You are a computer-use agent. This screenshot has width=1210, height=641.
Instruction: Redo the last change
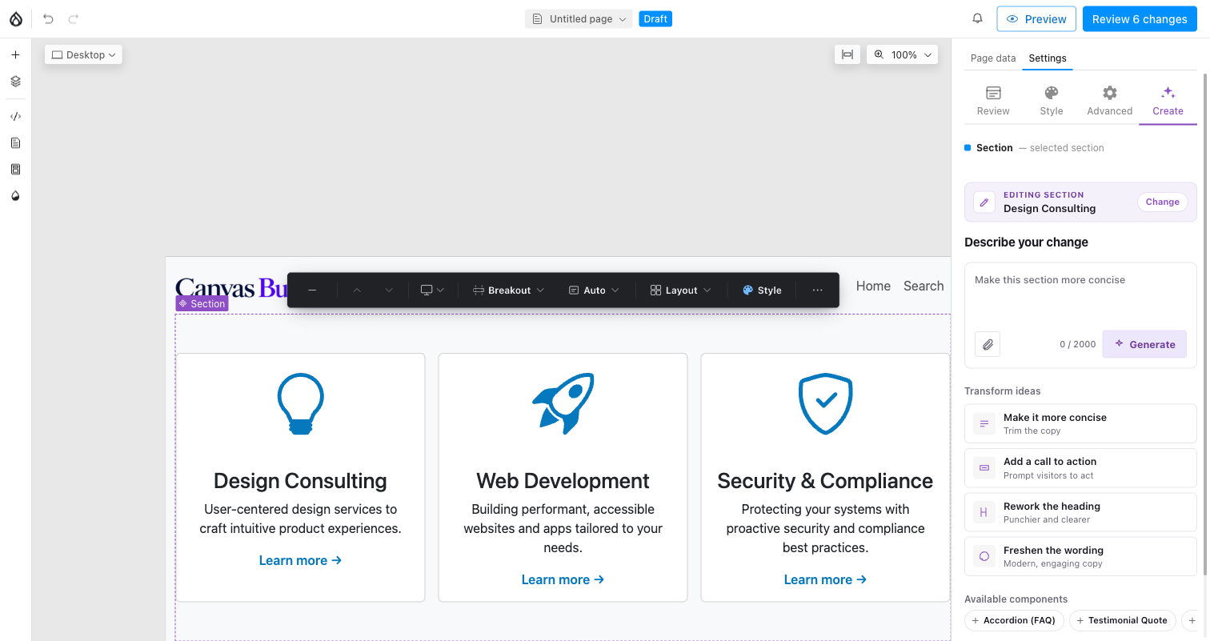coord(74,18)
